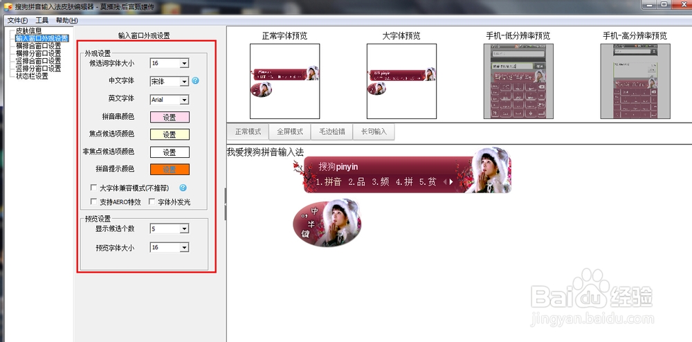Switch to 正常模式 tab

point(248,132)
